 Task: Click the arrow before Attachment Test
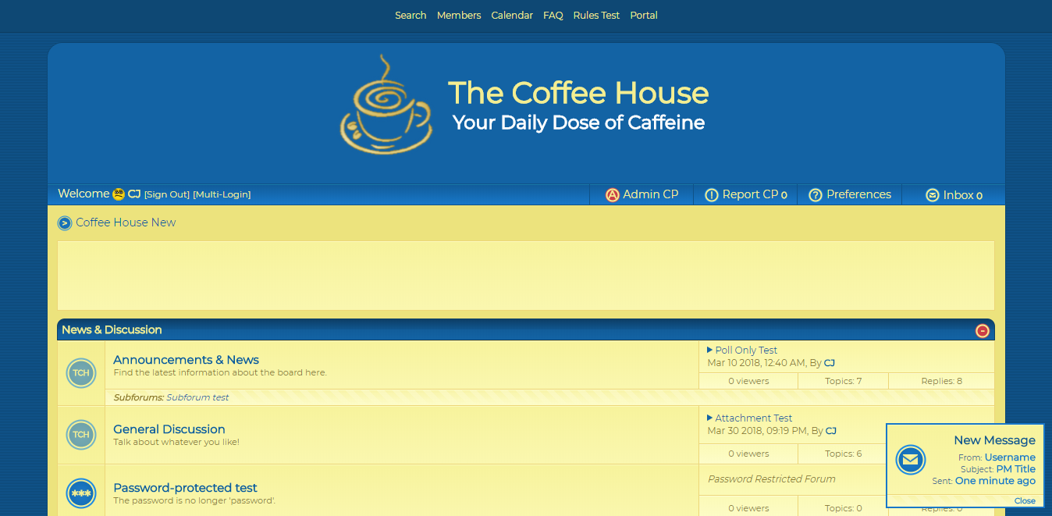pos(710,418)
